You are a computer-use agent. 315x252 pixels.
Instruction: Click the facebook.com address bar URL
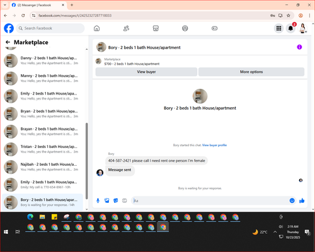[75, 16]
